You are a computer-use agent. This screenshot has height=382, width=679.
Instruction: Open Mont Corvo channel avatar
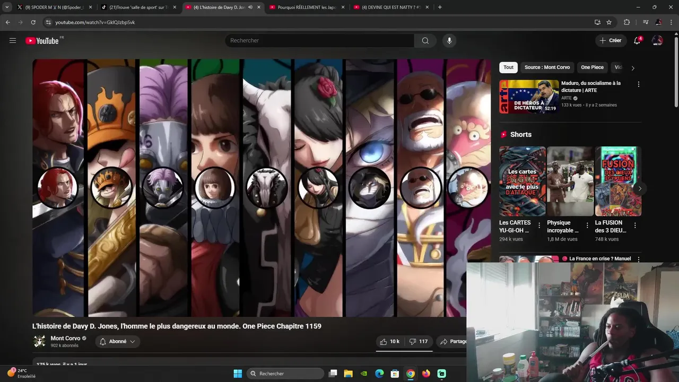(40, 341)
